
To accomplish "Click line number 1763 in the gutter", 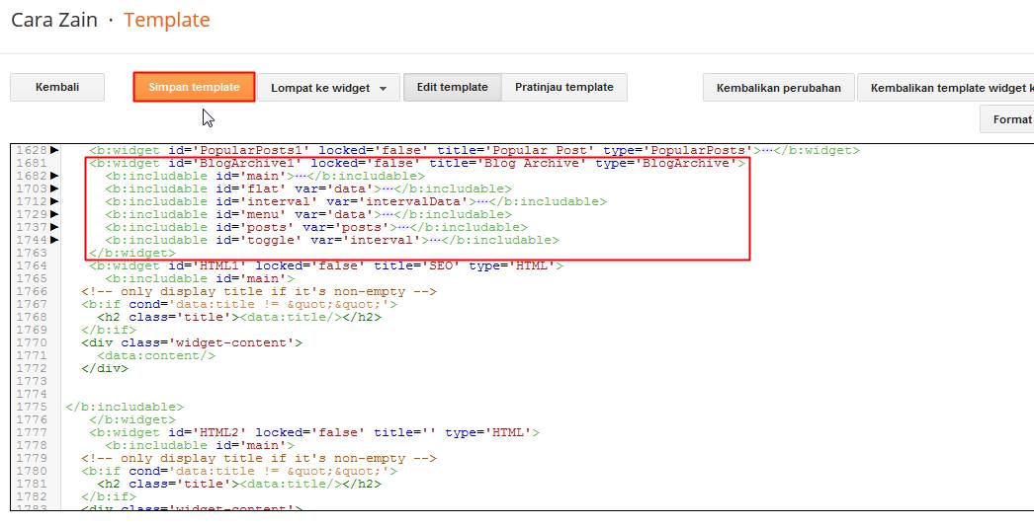I will 31,253.
